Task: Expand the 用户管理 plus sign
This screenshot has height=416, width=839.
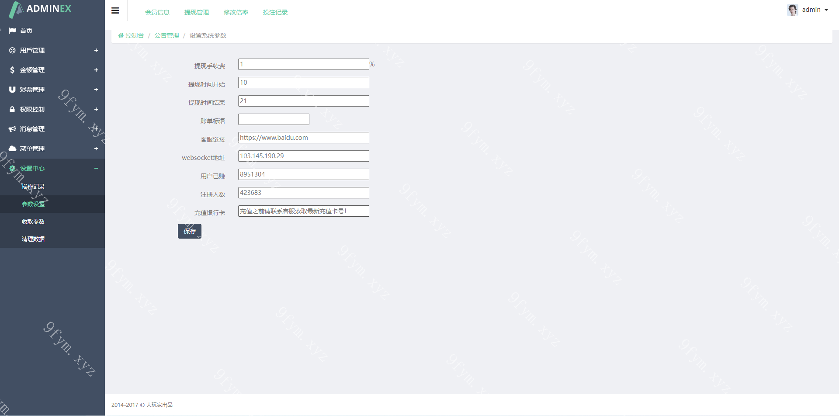Action: click(x=96, y=50)
